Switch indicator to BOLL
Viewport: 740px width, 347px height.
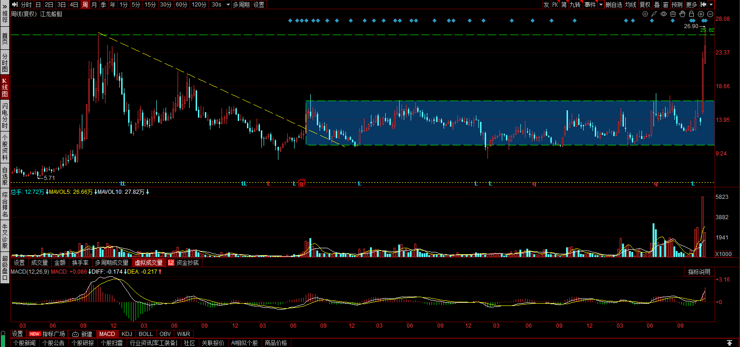[146, 334]
